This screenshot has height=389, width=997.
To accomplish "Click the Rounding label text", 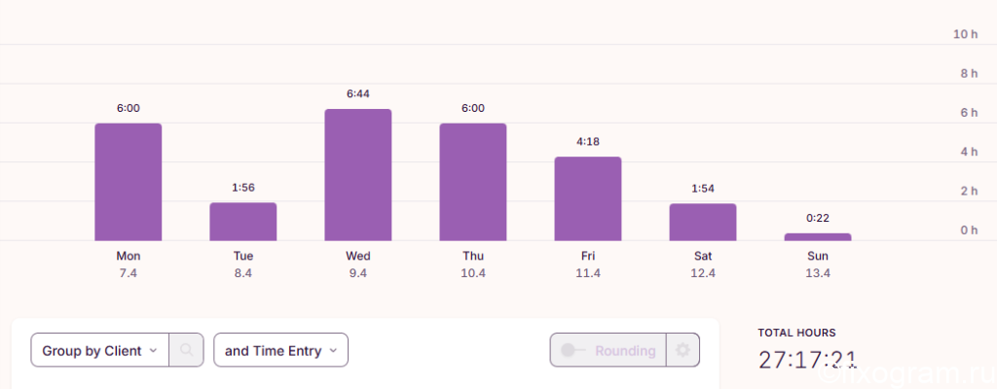I will click(x=625, y=351).
